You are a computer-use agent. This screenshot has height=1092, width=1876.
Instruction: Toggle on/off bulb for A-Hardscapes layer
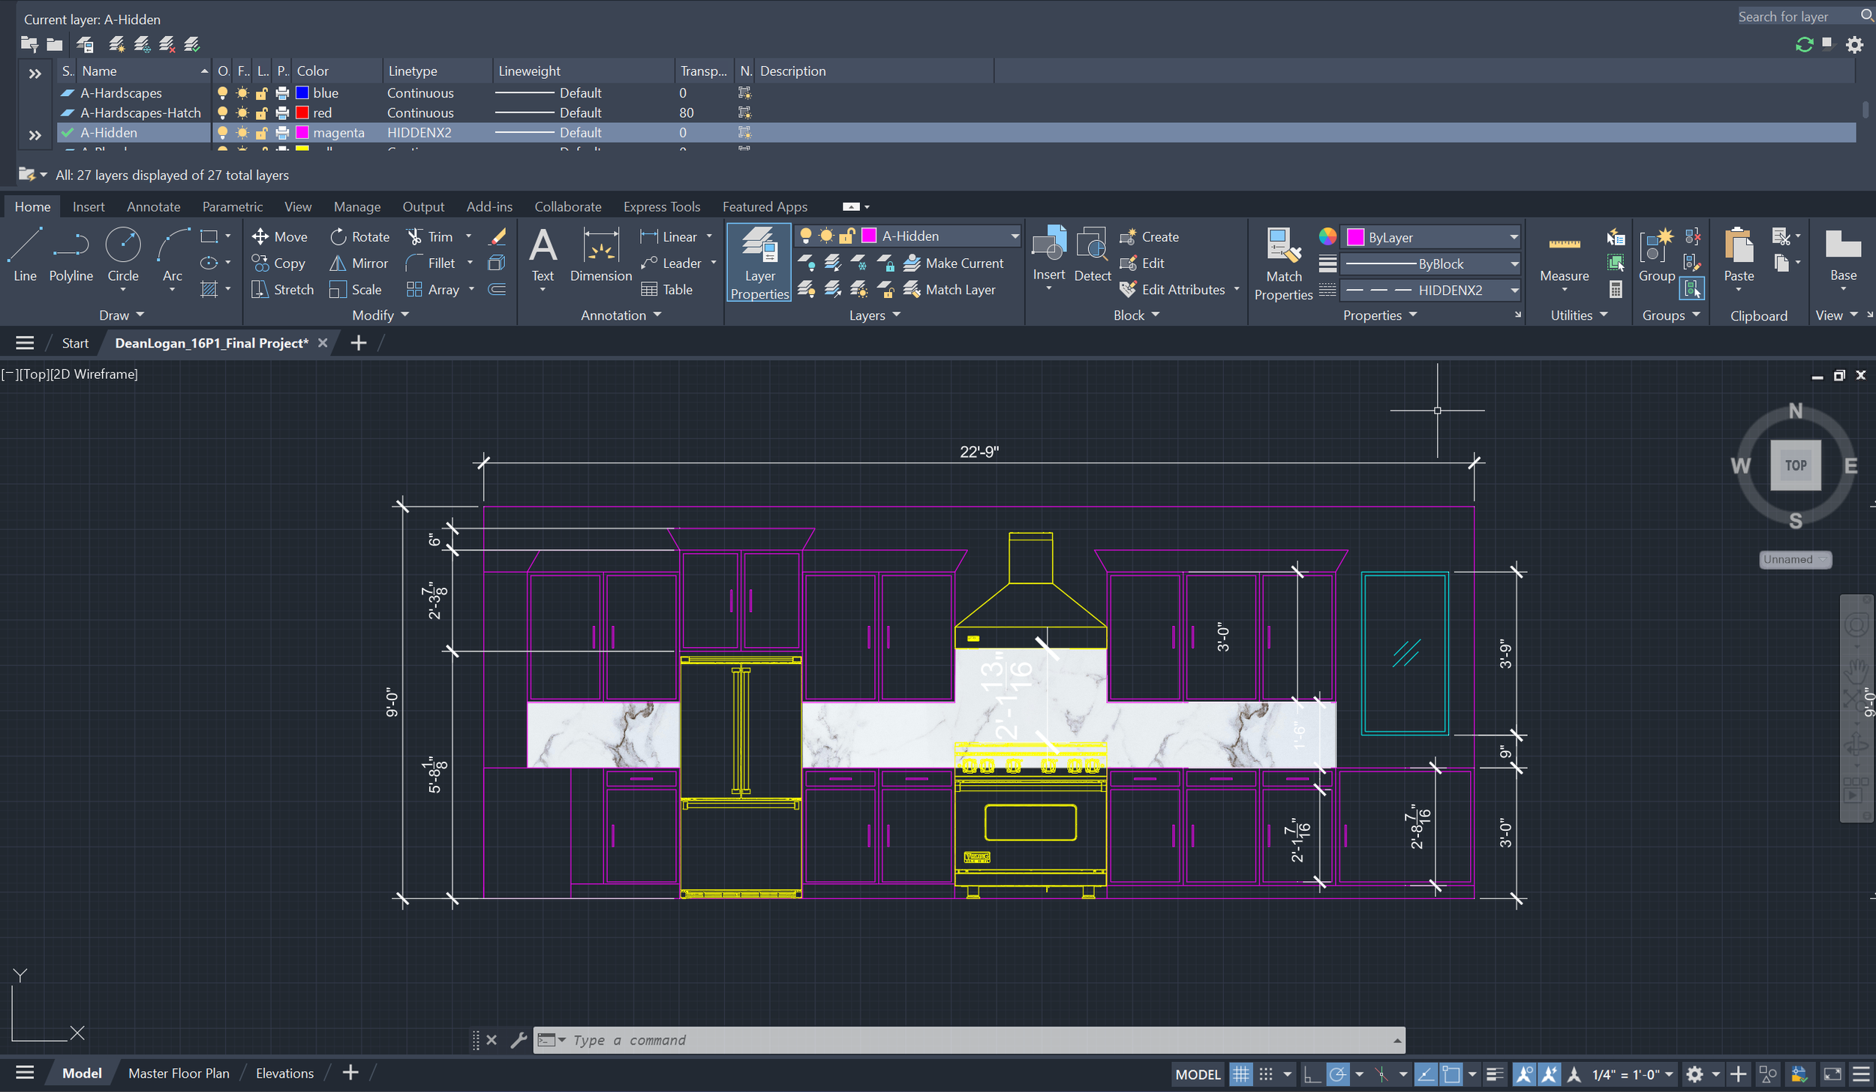click(222, 92)
